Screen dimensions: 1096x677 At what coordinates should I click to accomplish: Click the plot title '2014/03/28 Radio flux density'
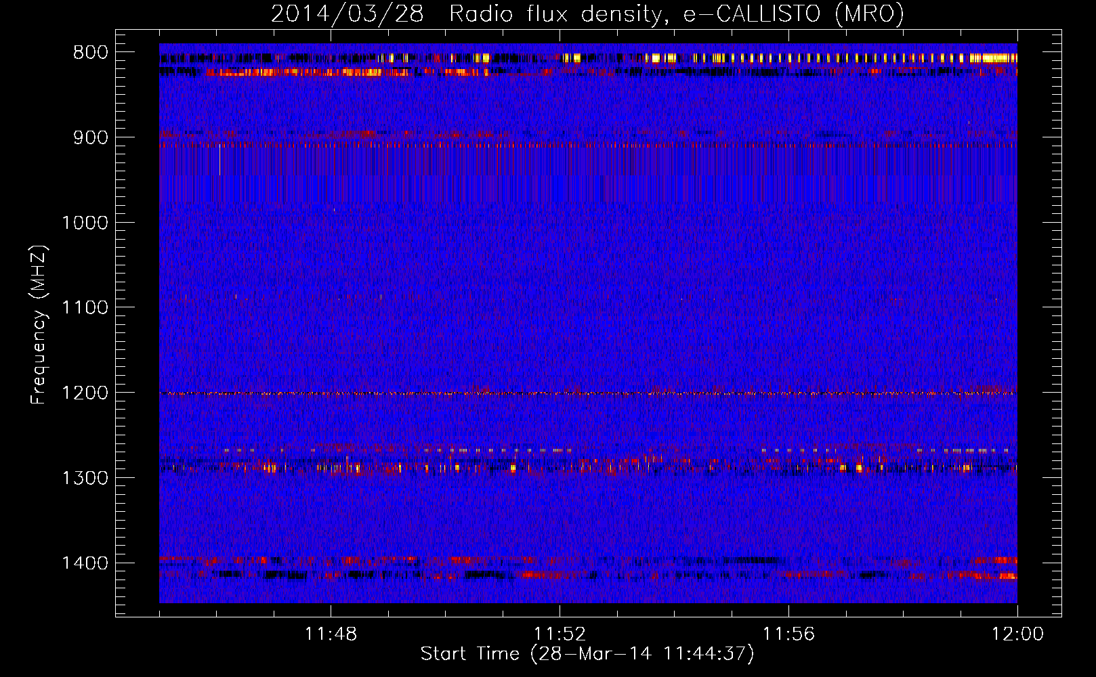587,14
